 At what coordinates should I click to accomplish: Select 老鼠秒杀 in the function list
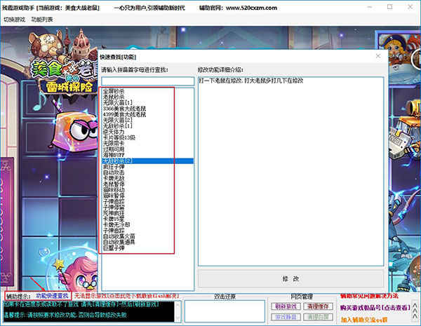click(114, 97)
